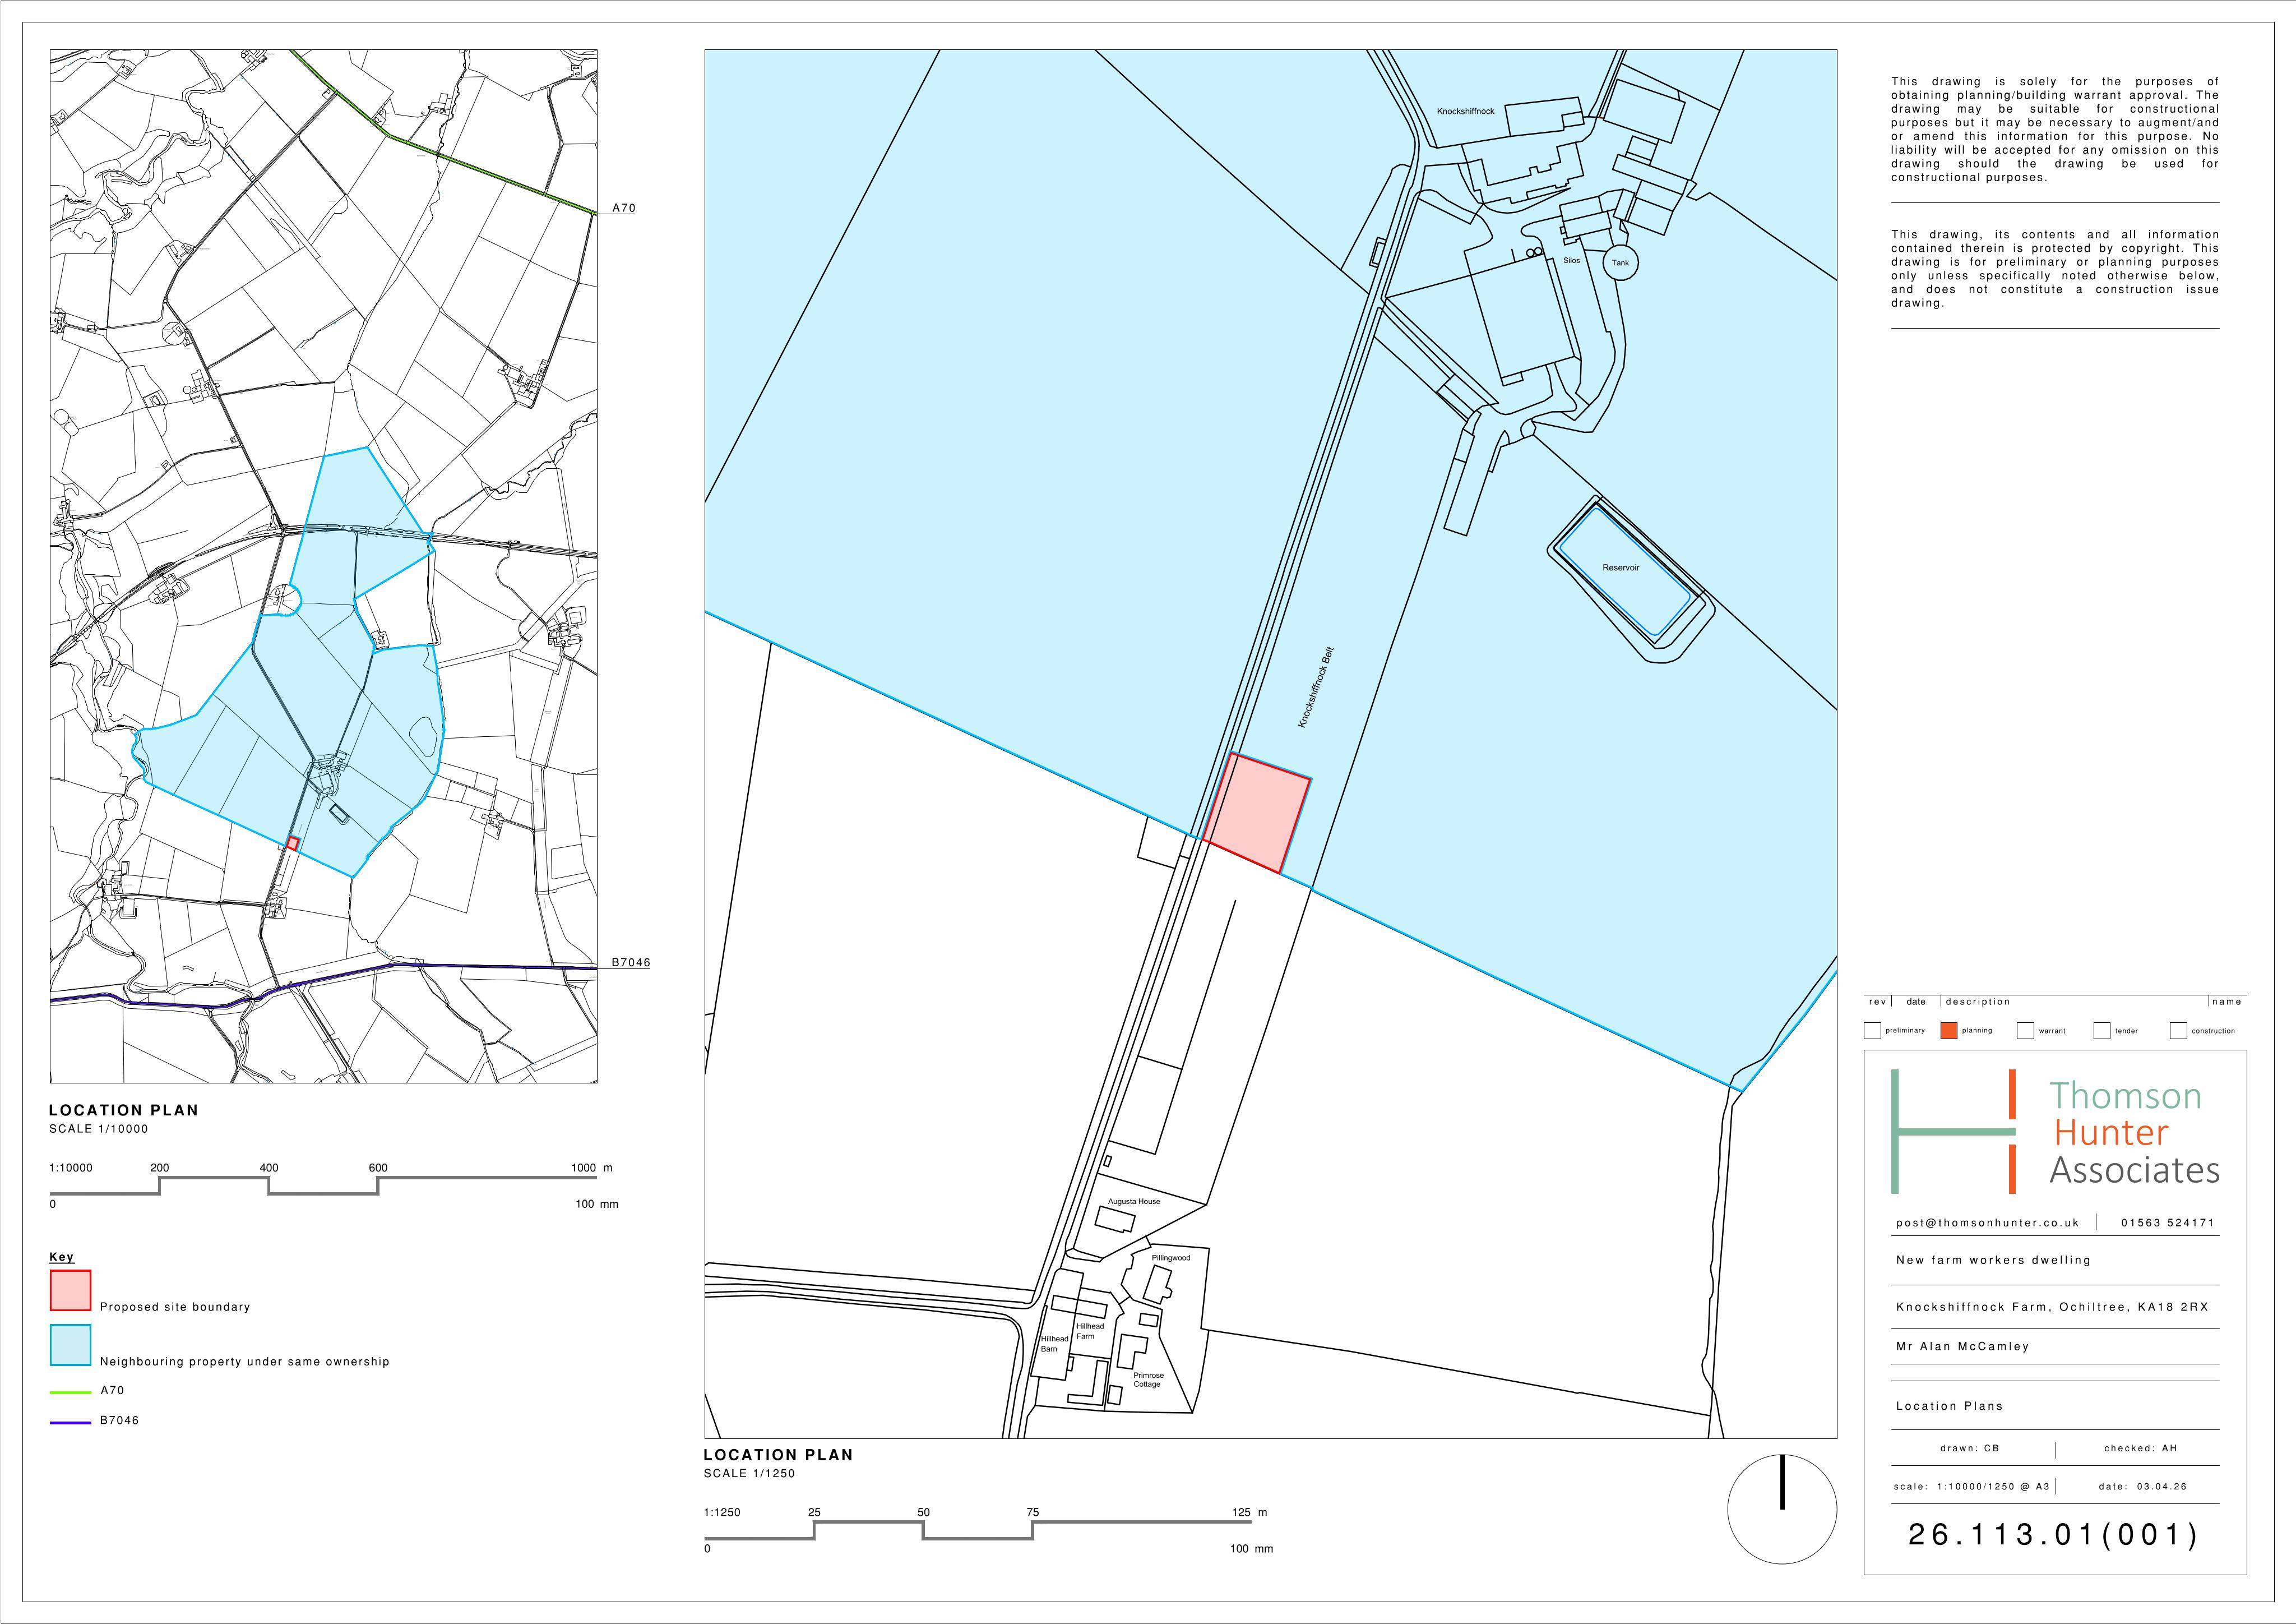Click the purple B7046 line in the key

coord(71,1422)
